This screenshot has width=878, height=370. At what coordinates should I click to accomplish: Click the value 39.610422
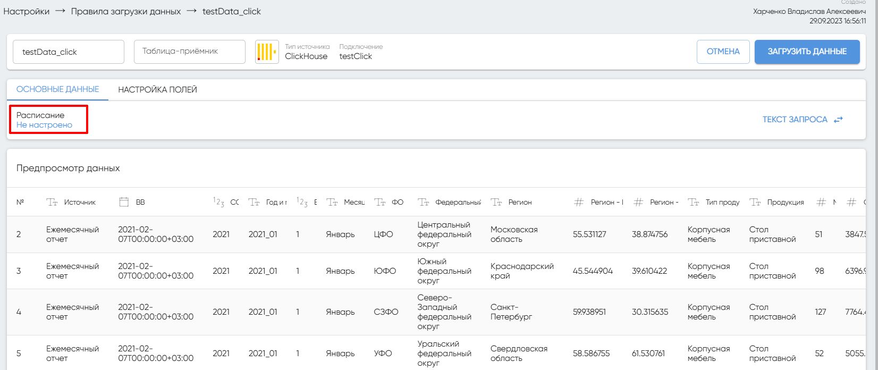(x=649, y=271)
